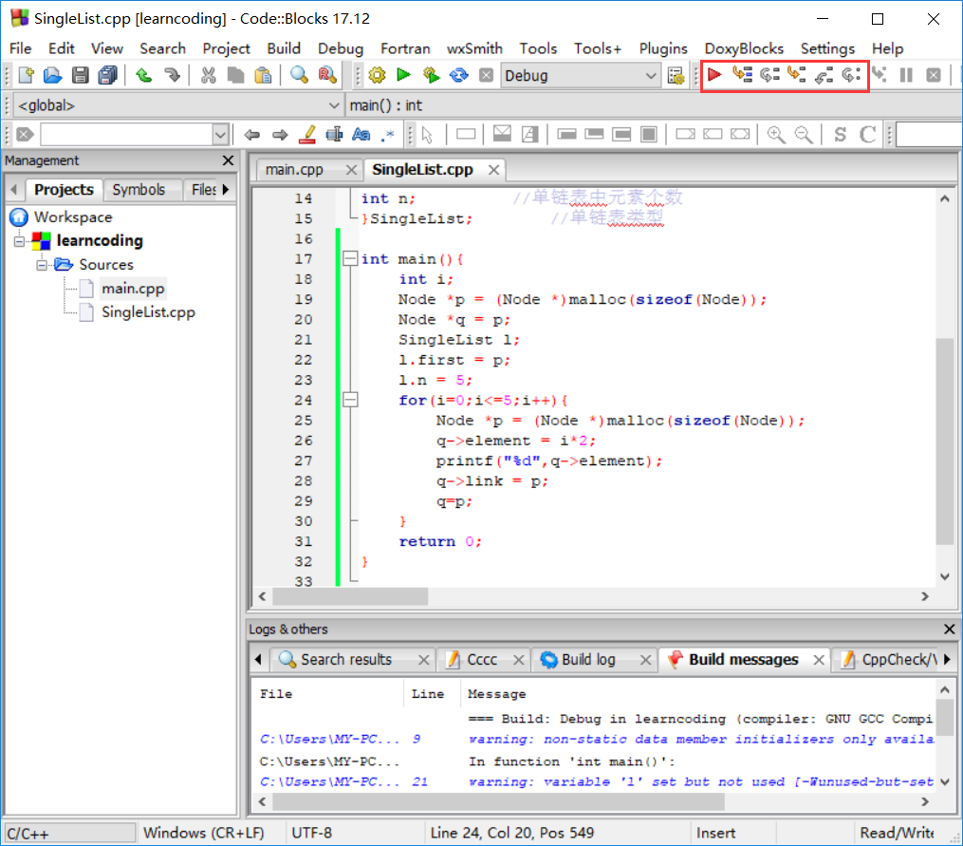The height and width of the screenshot is (846, 963).
Task: Build the project with the gear icon
Action: pyautogui.click(x=377, y=76)
